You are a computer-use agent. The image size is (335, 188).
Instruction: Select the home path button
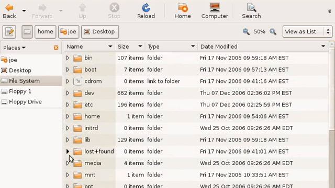(x=46, y=32)
